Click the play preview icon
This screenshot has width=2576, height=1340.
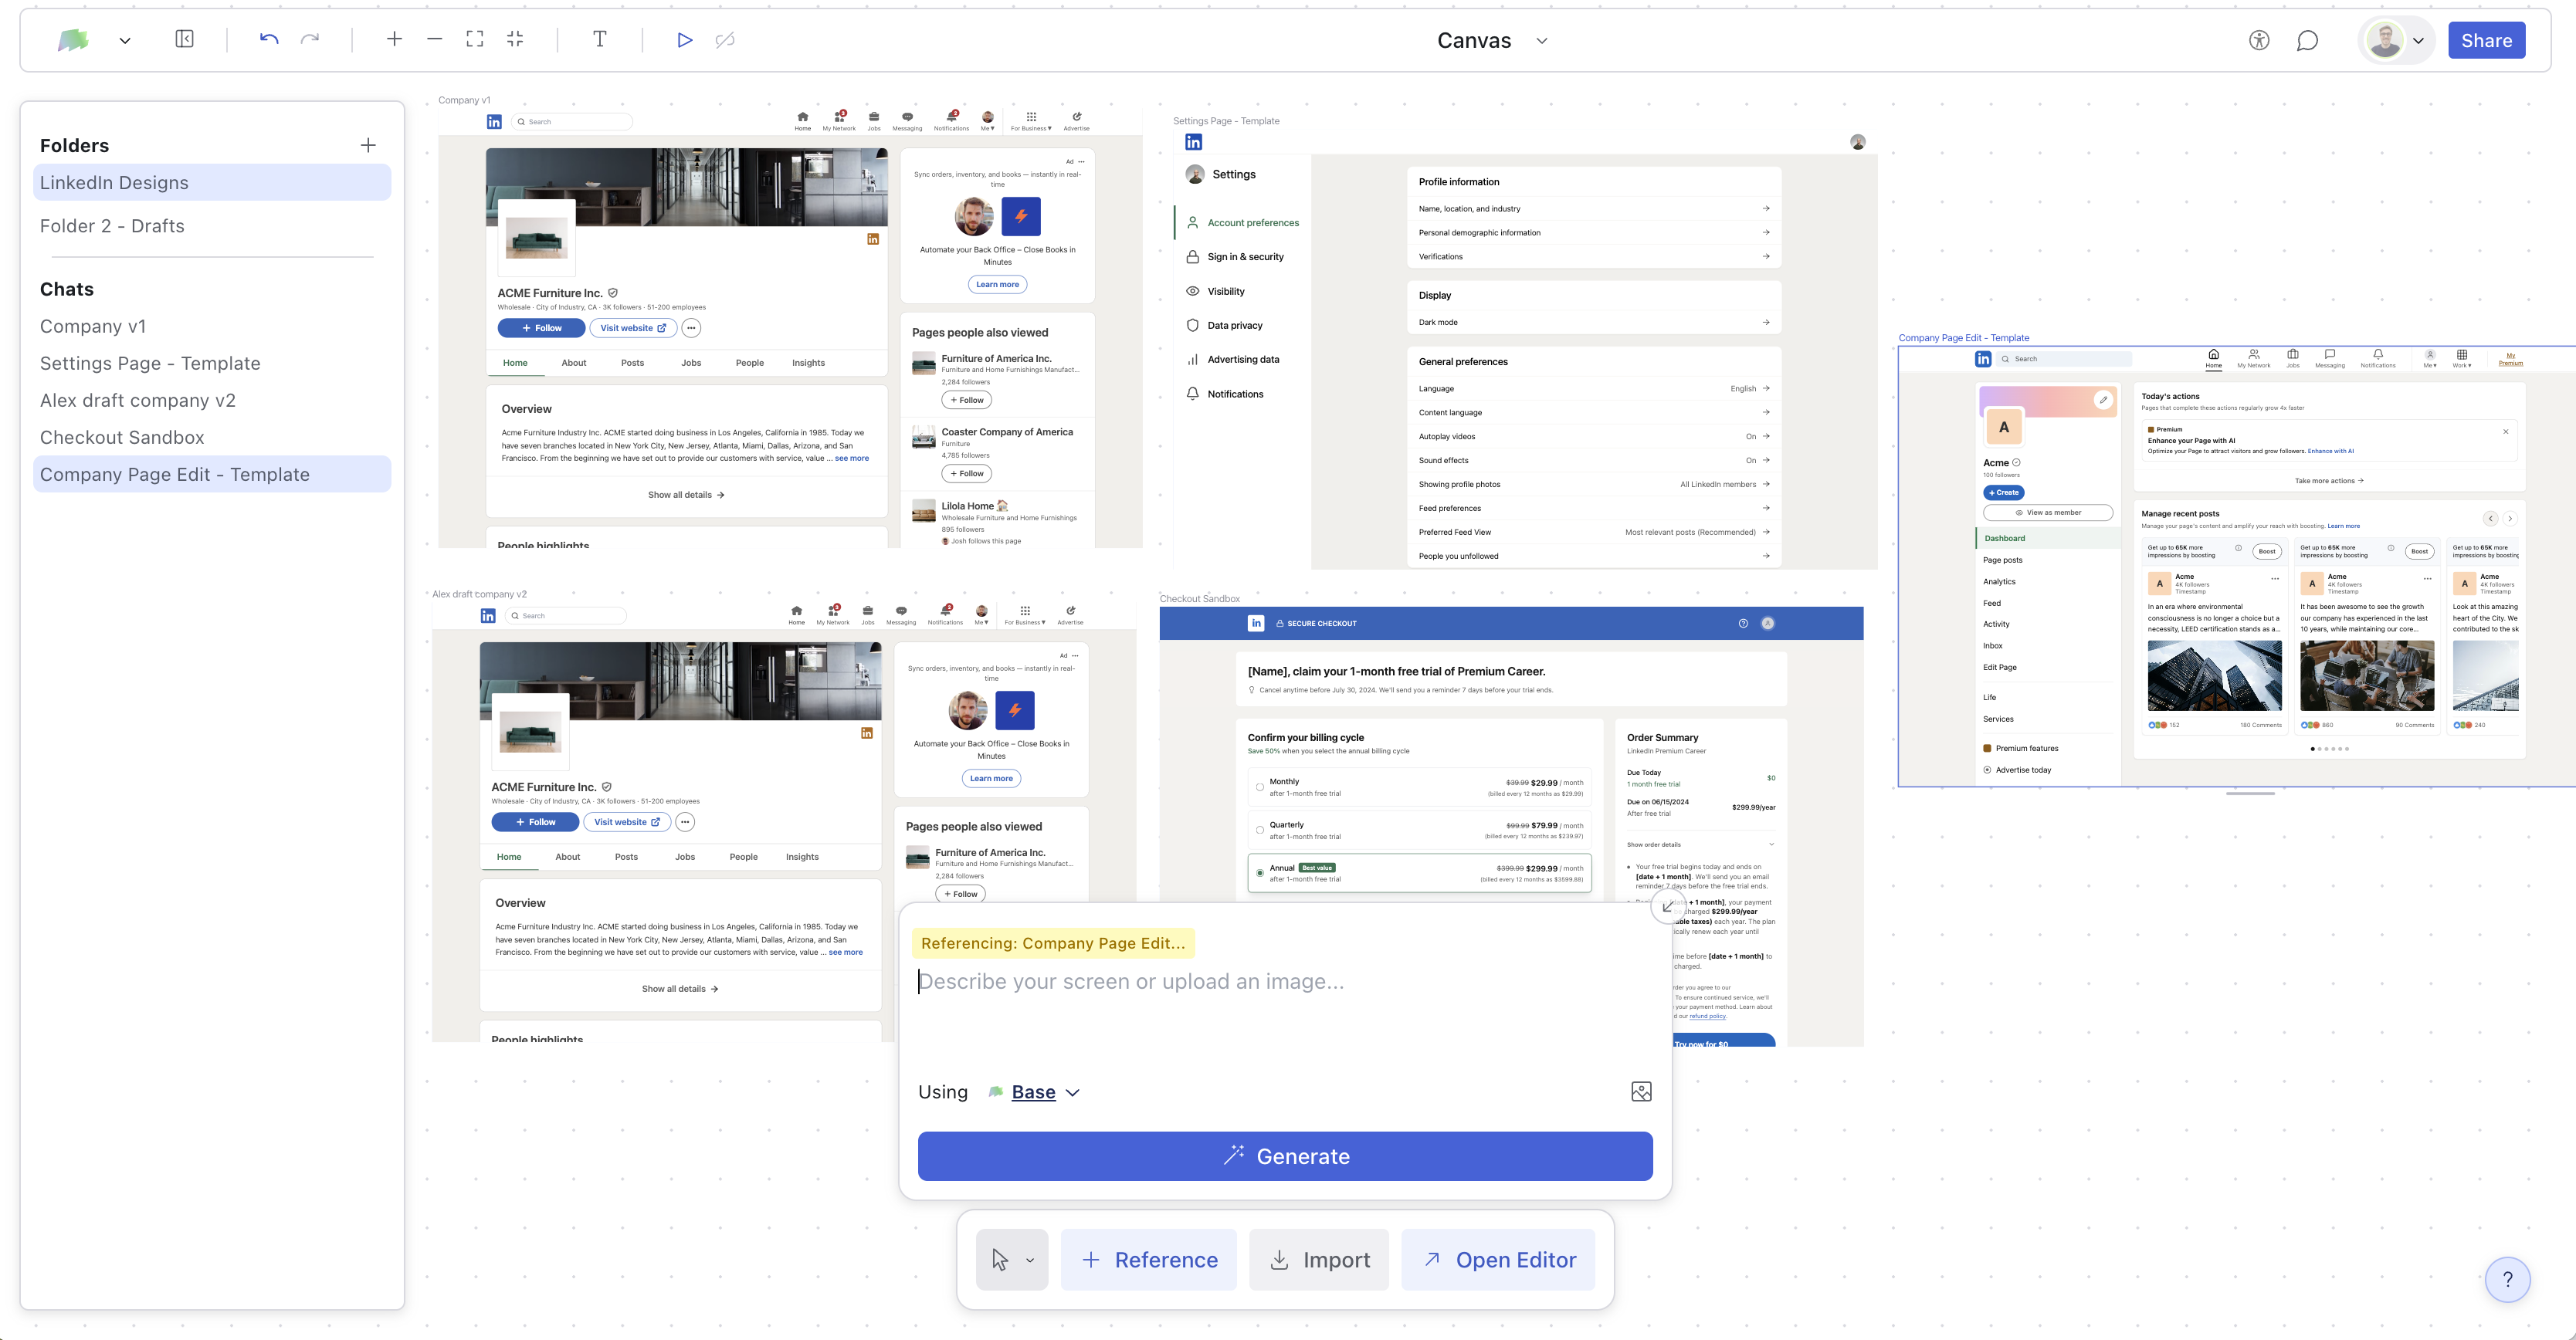tap(684, 40)
